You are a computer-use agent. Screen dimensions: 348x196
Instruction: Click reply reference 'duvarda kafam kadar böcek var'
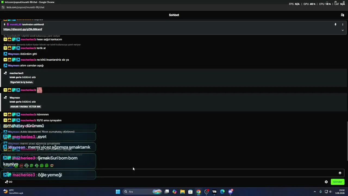pyautogui.click(x=42, y=45)
